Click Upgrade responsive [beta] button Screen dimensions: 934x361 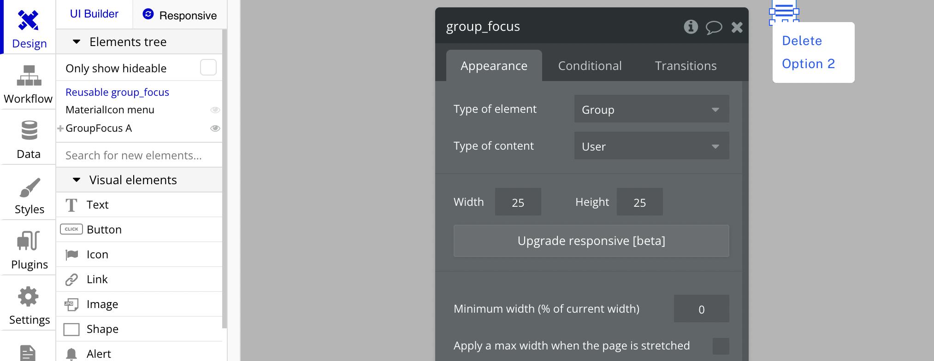pos(591,241)
